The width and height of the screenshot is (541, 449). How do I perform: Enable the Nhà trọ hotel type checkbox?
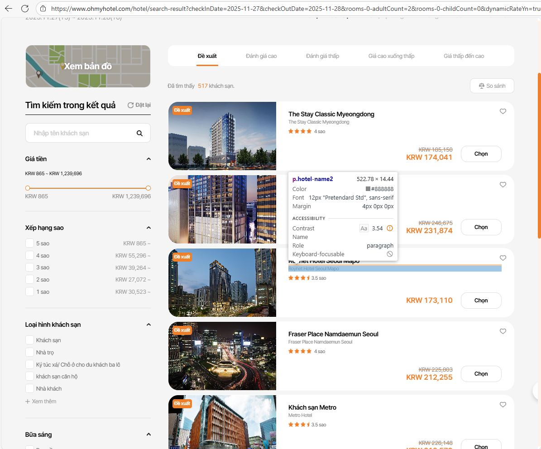coord(30,352)
